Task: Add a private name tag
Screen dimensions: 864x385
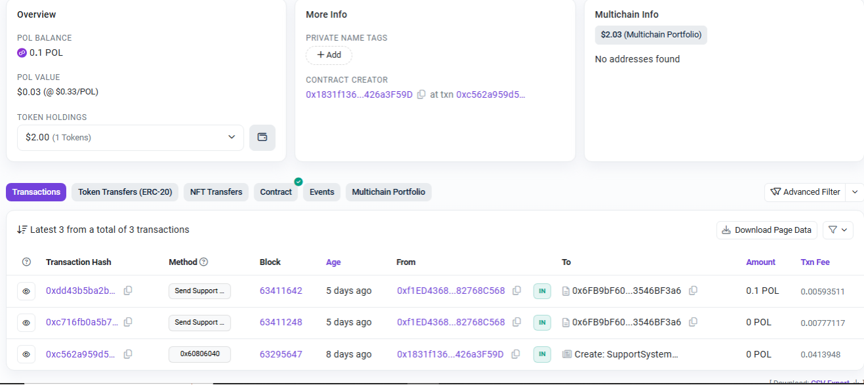Action: (x=329, y=55)
